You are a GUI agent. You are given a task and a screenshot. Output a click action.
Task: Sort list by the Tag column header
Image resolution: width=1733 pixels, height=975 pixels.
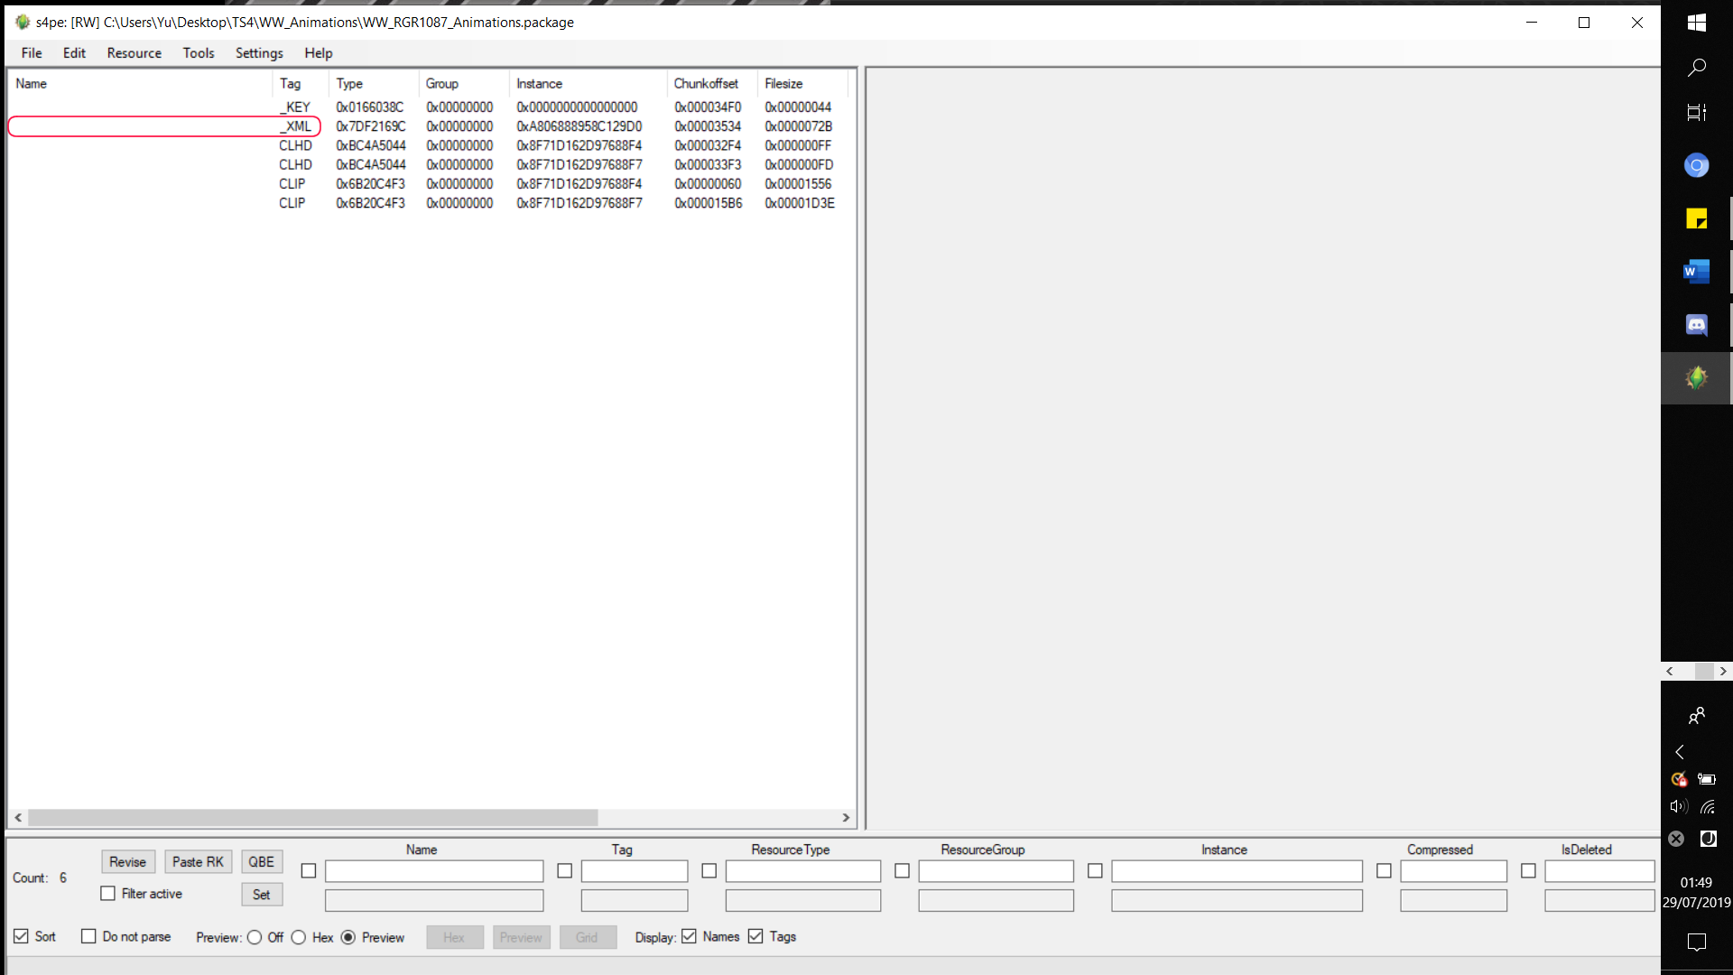point(300,83)
